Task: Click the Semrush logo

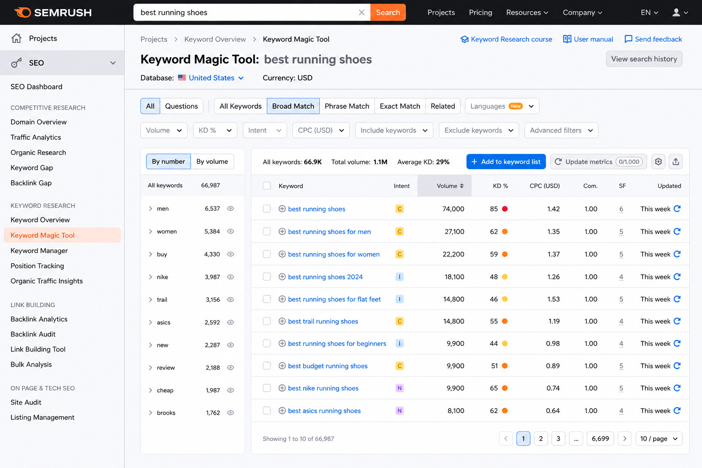Action: [53, 12]
